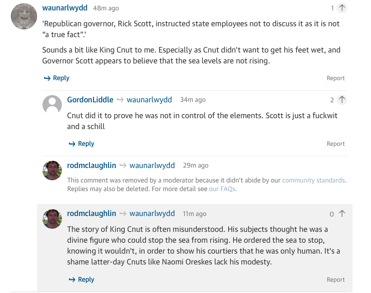Open GordonLiddle's user profile name
Image resolution: width=371 pixels, height=293 pixels.
90,100
